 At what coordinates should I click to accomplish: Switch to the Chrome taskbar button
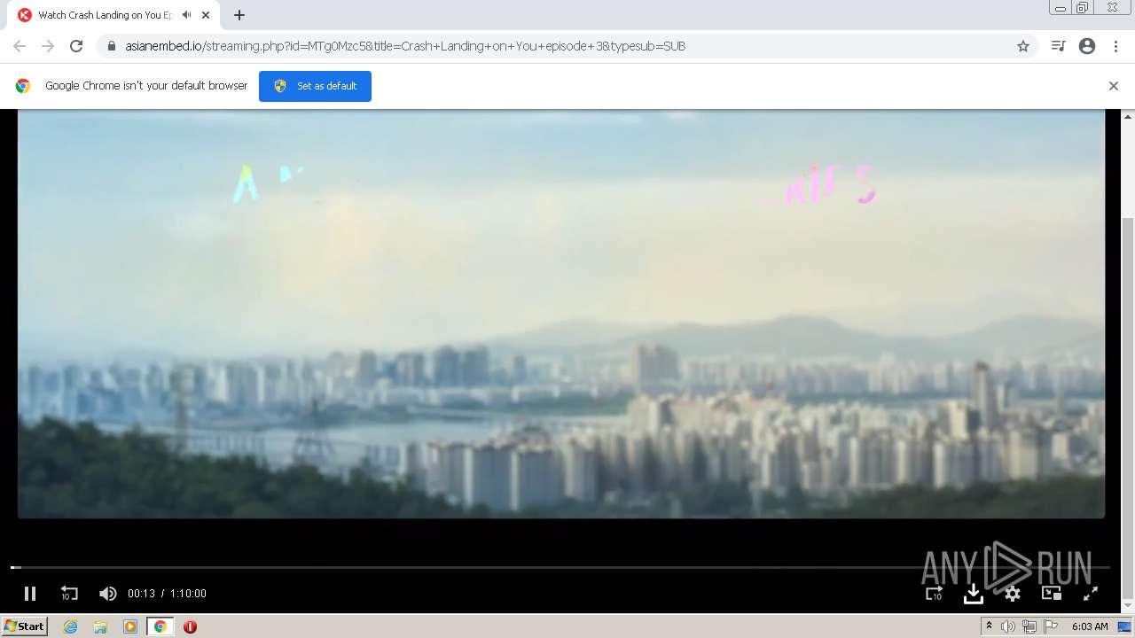(x=160, y=626)
